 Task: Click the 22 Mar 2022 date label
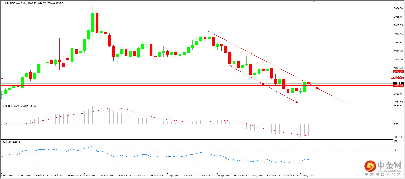[141, 176]
